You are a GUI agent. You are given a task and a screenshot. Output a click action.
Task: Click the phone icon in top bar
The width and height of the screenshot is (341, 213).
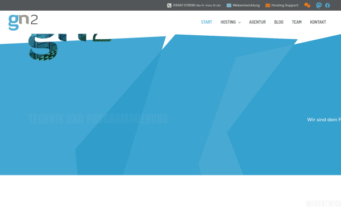pyautogui.click(x=169, y=6)
